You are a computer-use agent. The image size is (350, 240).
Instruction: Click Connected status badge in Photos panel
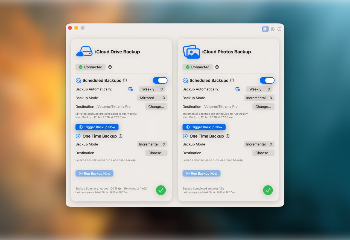pos(197,67)
